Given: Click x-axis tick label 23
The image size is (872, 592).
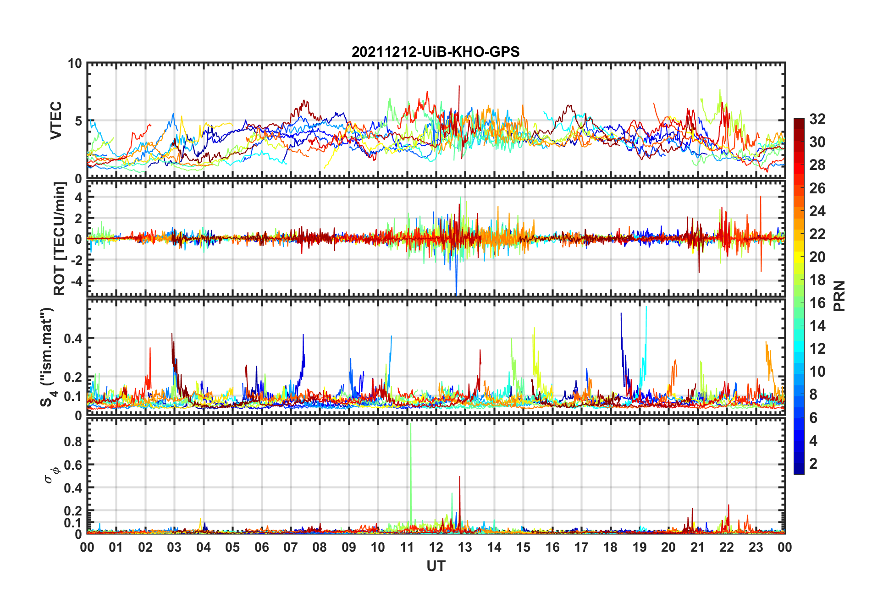Looking at the screenshot, I should pos(756,547).
